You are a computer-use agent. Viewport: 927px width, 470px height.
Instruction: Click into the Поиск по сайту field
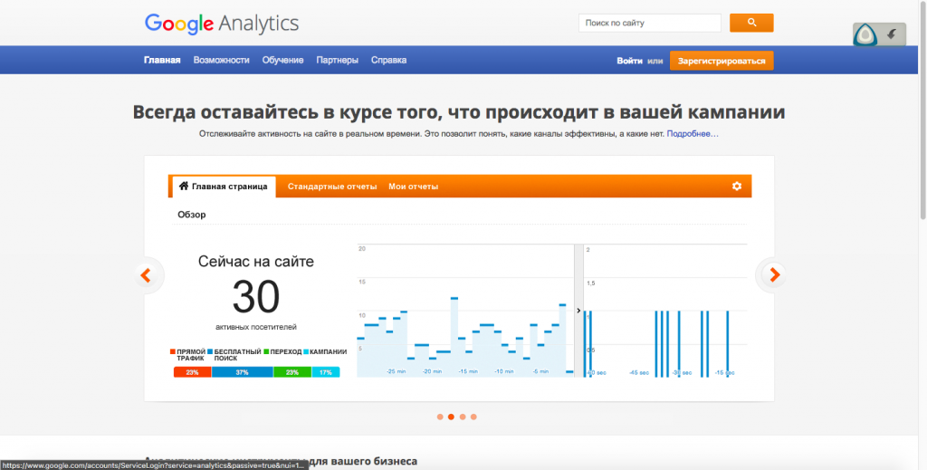click(650, 23)
